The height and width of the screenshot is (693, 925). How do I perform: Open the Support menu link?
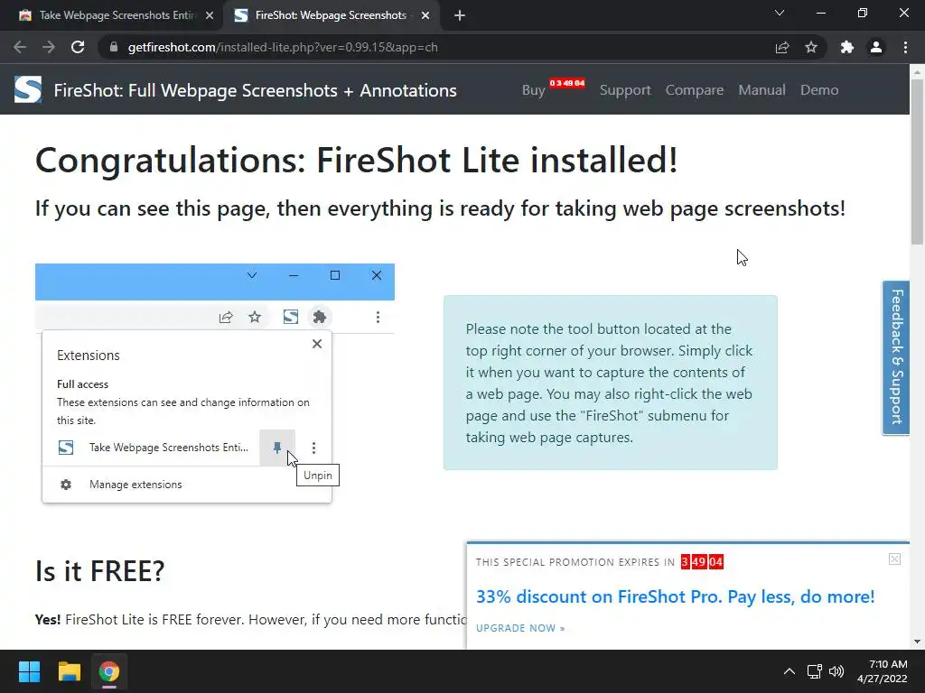(625, 90)
